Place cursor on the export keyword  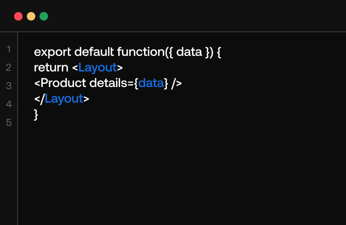click(x=53, y=52)
